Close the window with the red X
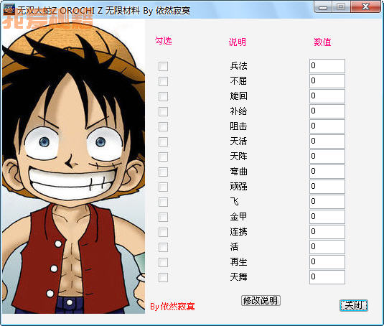Screen dimensions: 384x326 click(x=365, y=6)
